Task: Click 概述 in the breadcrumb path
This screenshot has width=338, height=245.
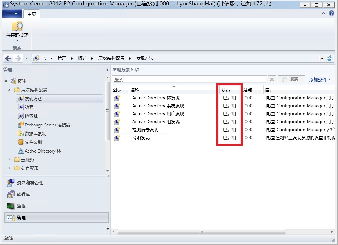Action: tap(82, 58)
